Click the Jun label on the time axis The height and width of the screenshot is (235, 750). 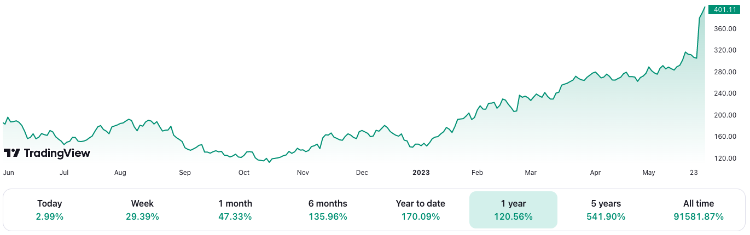coord(8,173)
